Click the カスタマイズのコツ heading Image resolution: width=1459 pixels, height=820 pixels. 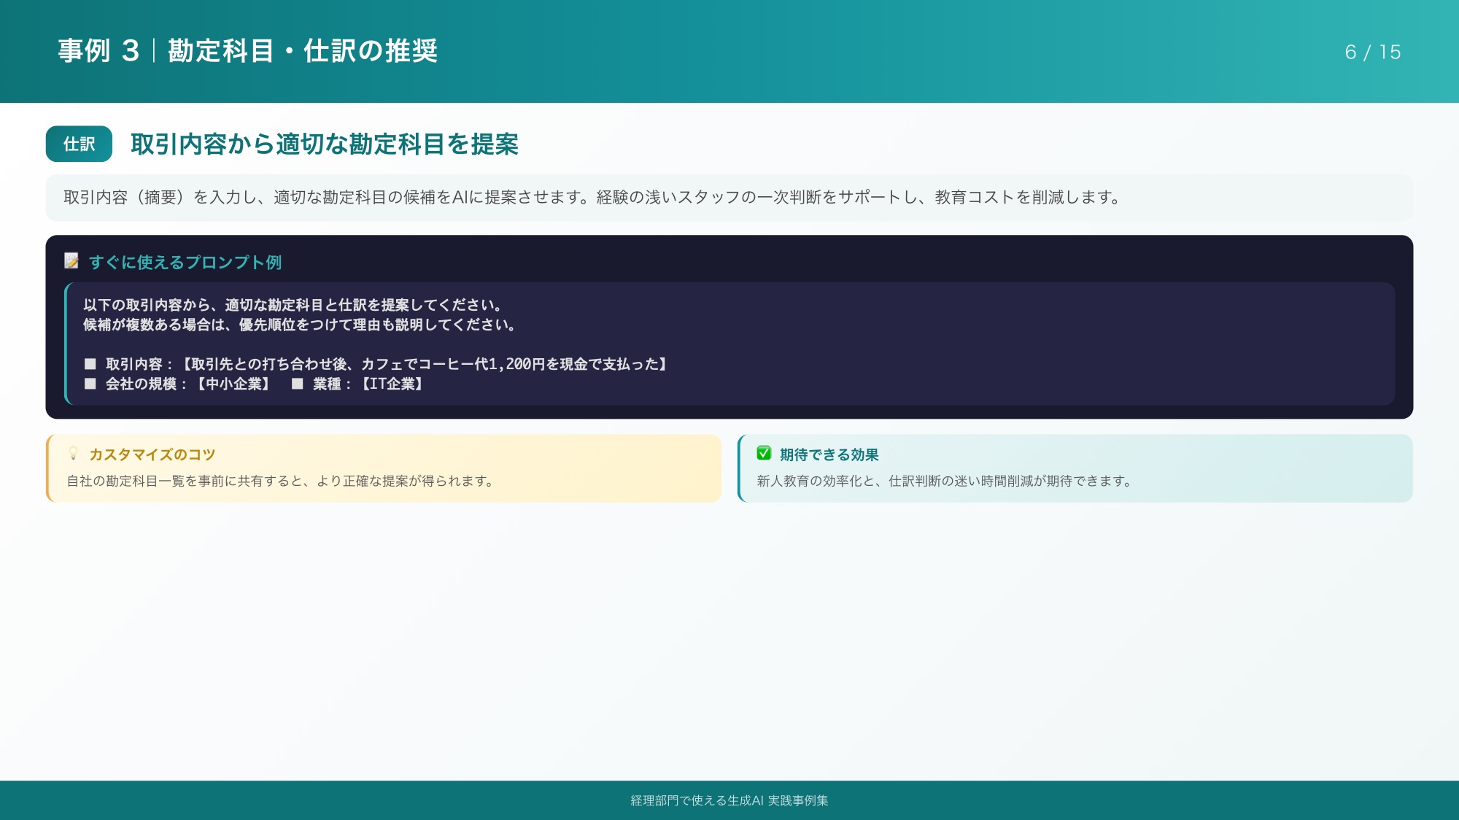tap(152, 455)
